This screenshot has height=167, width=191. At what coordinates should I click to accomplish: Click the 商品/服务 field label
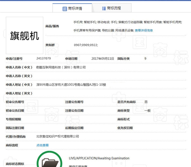(x=52, y=26)
